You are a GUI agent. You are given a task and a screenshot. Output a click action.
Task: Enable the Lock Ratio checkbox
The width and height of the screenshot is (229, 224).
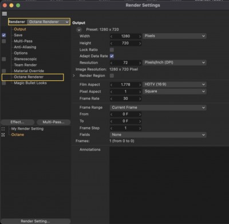point(112,50)
